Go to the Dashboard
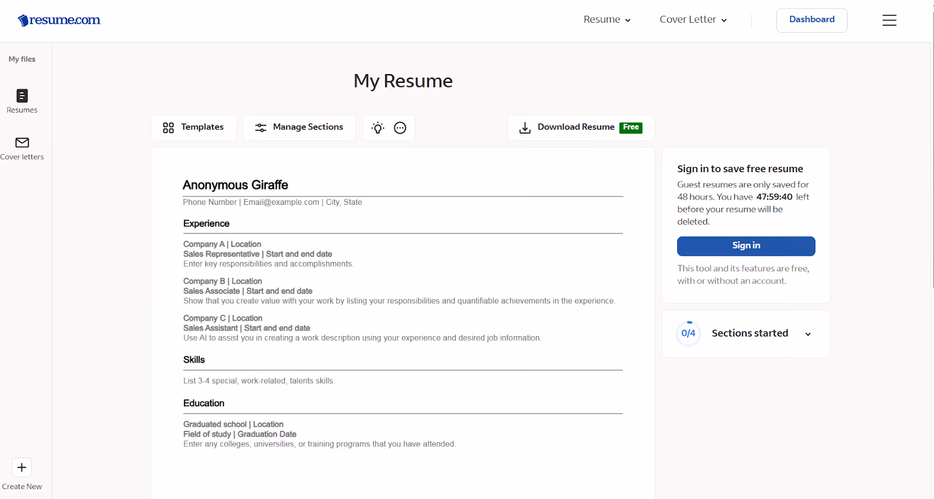 click(x=812, y=20)
